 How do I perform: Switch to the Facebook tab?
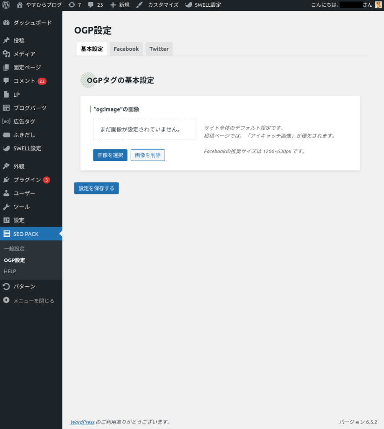[126, 49]
